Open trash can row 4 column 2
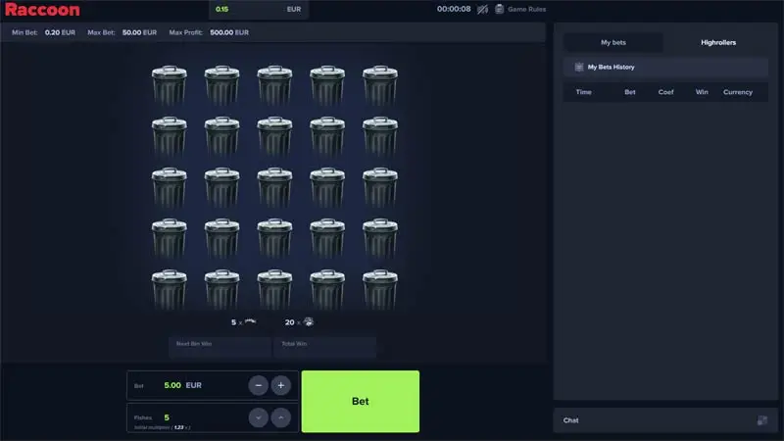The image size is (784, 441). (222, 238)
